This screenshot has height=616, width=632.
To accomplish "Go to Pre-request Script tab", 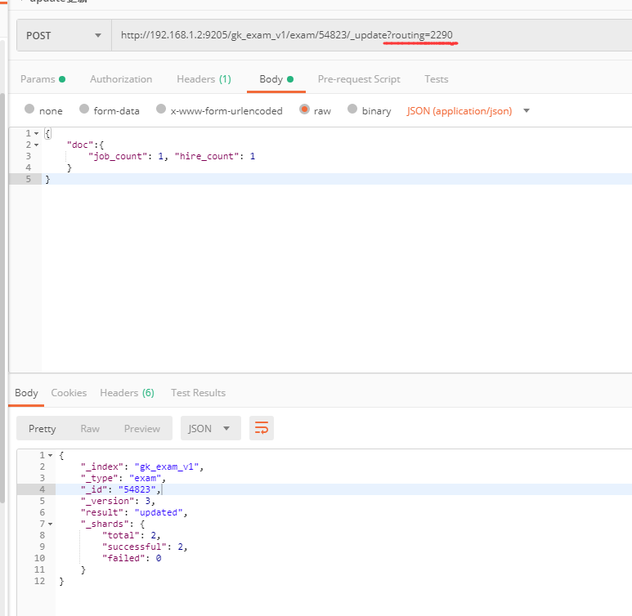I will (x=359, y=79).
